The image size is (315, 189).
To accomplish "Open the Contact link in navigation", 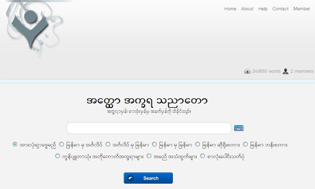I will [280, 9].
